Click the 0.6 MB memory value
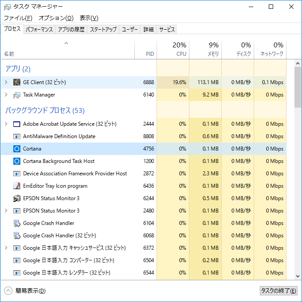Image resolution: width=302 pixels, height=302 pixels. pos(210,136)
